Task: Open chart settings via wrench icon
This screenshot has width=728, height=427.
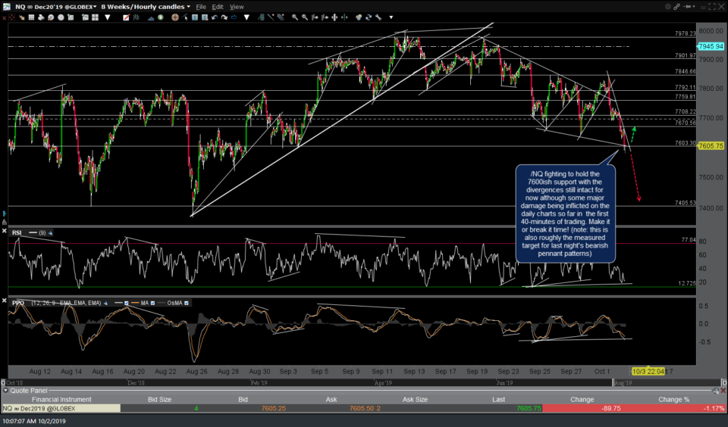Action: point(378,17)
